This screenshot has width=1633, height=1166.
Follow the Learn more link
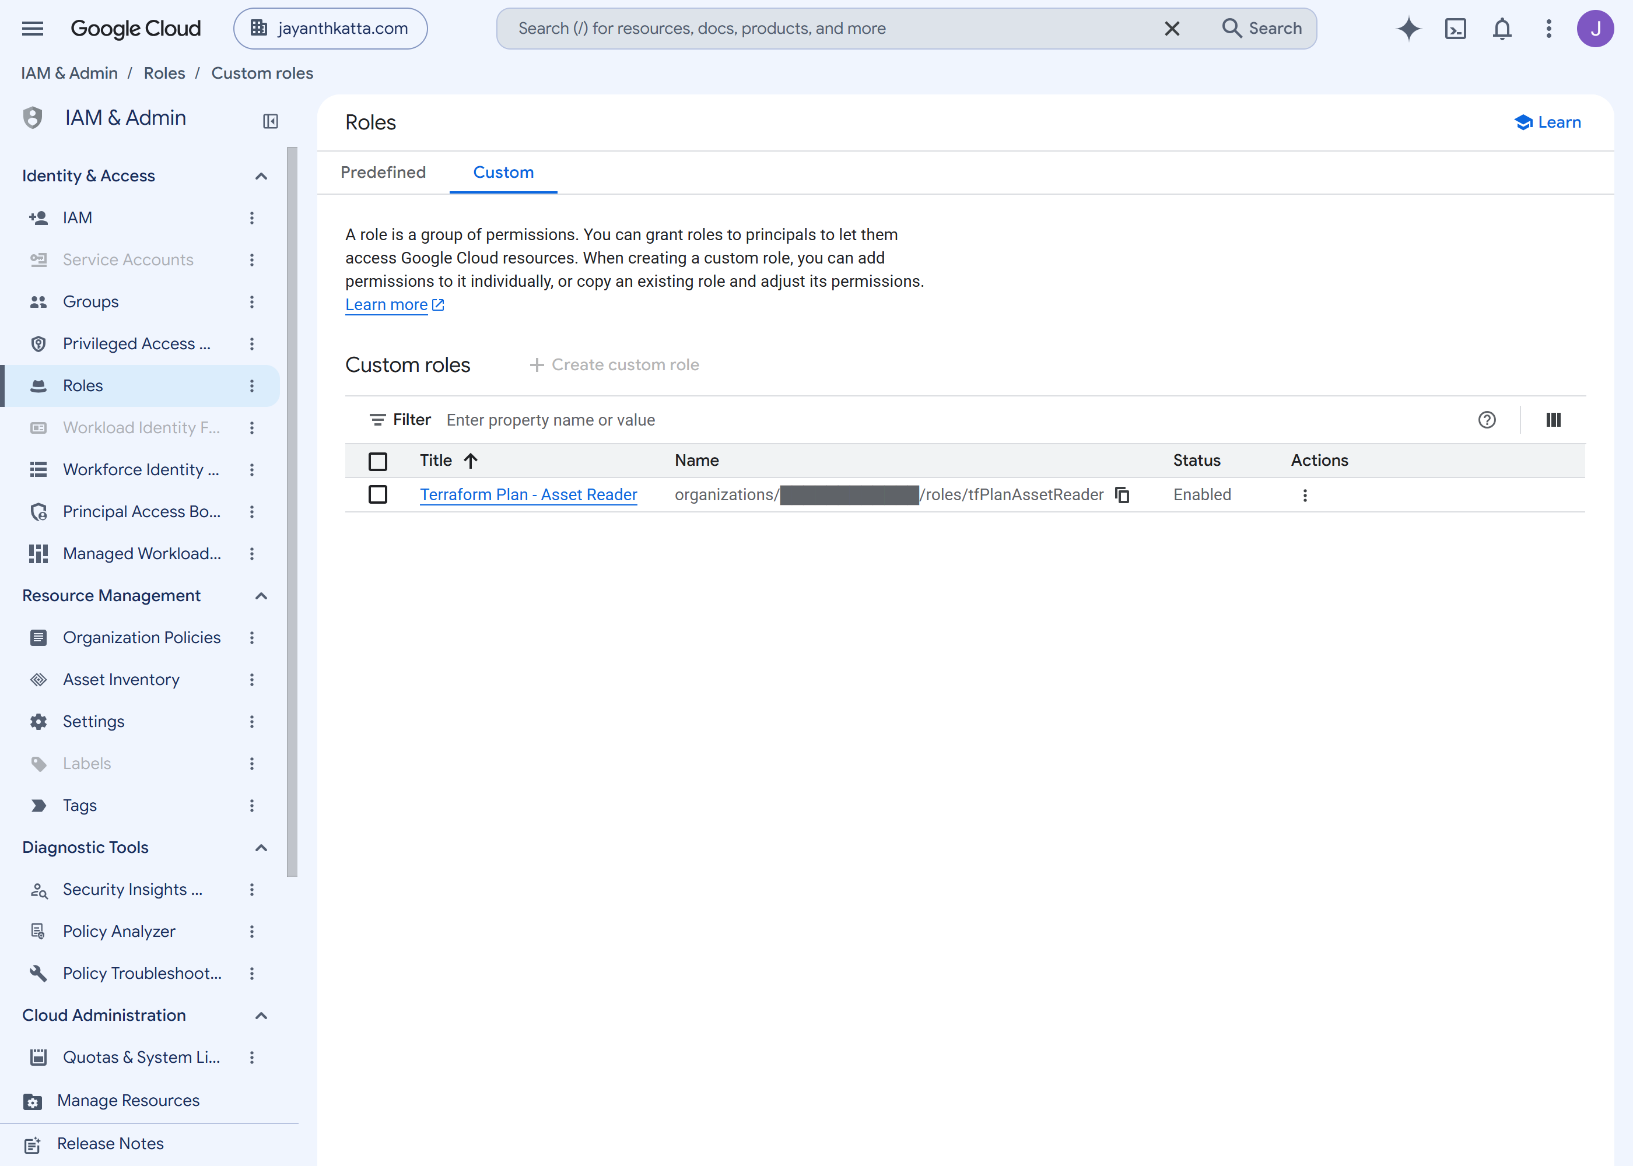tap(394, 304)
